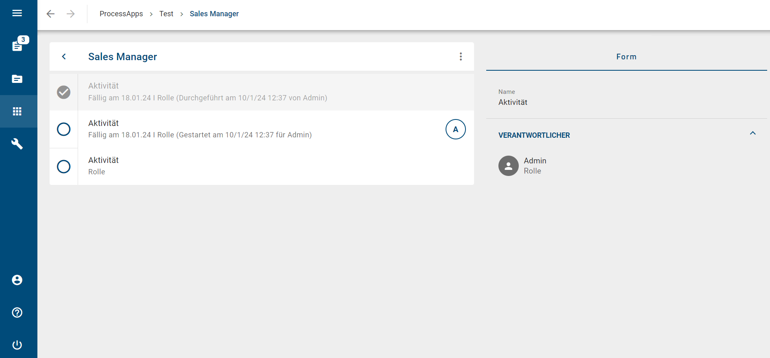This screenshot has width=770, height=358.
Task: Open the user profile icon in sidebar
Action: click(17, 280)
